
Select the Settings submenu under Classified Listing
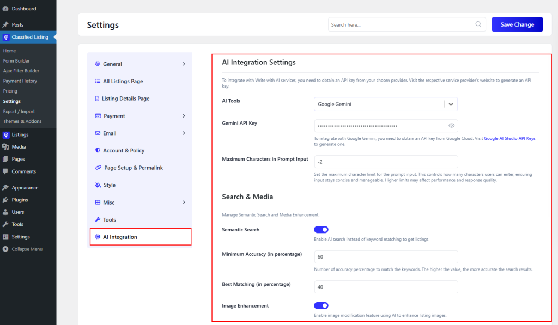(x=12, y=101)
